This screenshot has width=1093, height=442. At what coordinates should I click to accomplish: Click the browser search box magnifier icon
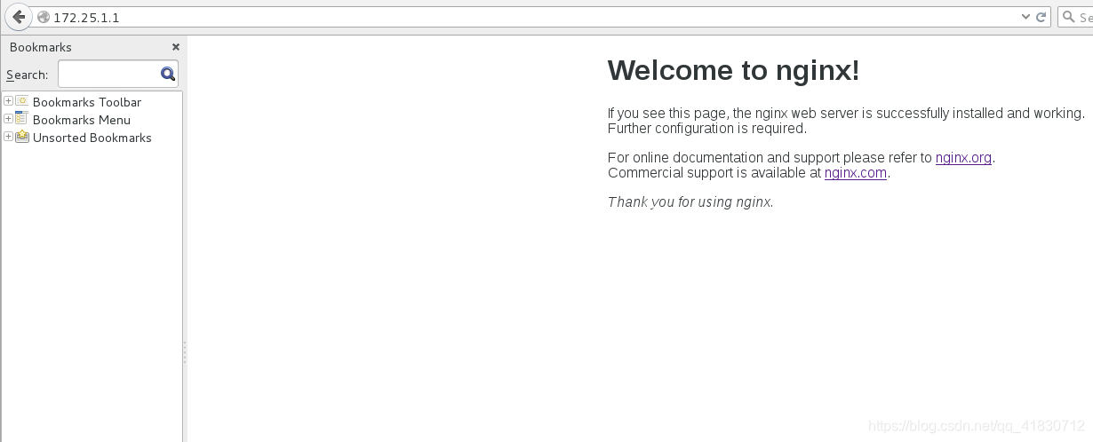click(1068, 17)
